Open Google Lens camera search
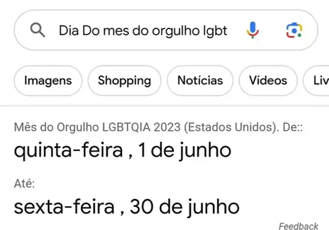The width and height of the screenshot is (329, 230). coord(294,31)
